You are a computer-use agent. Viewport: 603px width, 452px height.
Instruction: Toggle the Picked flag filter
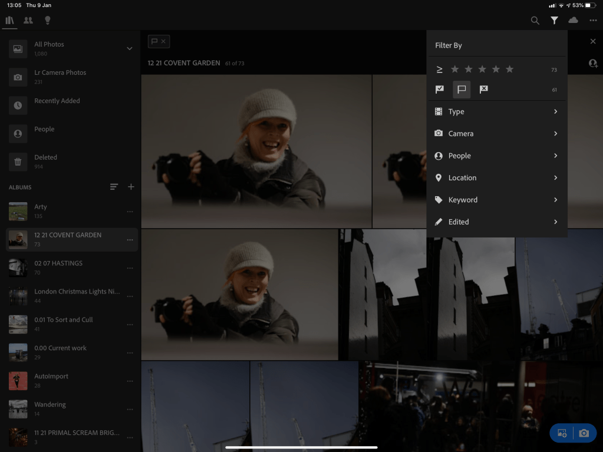click(x=440, y=90)
